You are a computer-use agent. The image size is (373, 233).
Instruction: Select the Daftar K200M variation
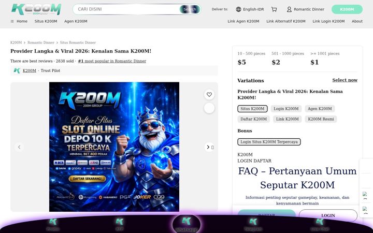tap(253, 119)
